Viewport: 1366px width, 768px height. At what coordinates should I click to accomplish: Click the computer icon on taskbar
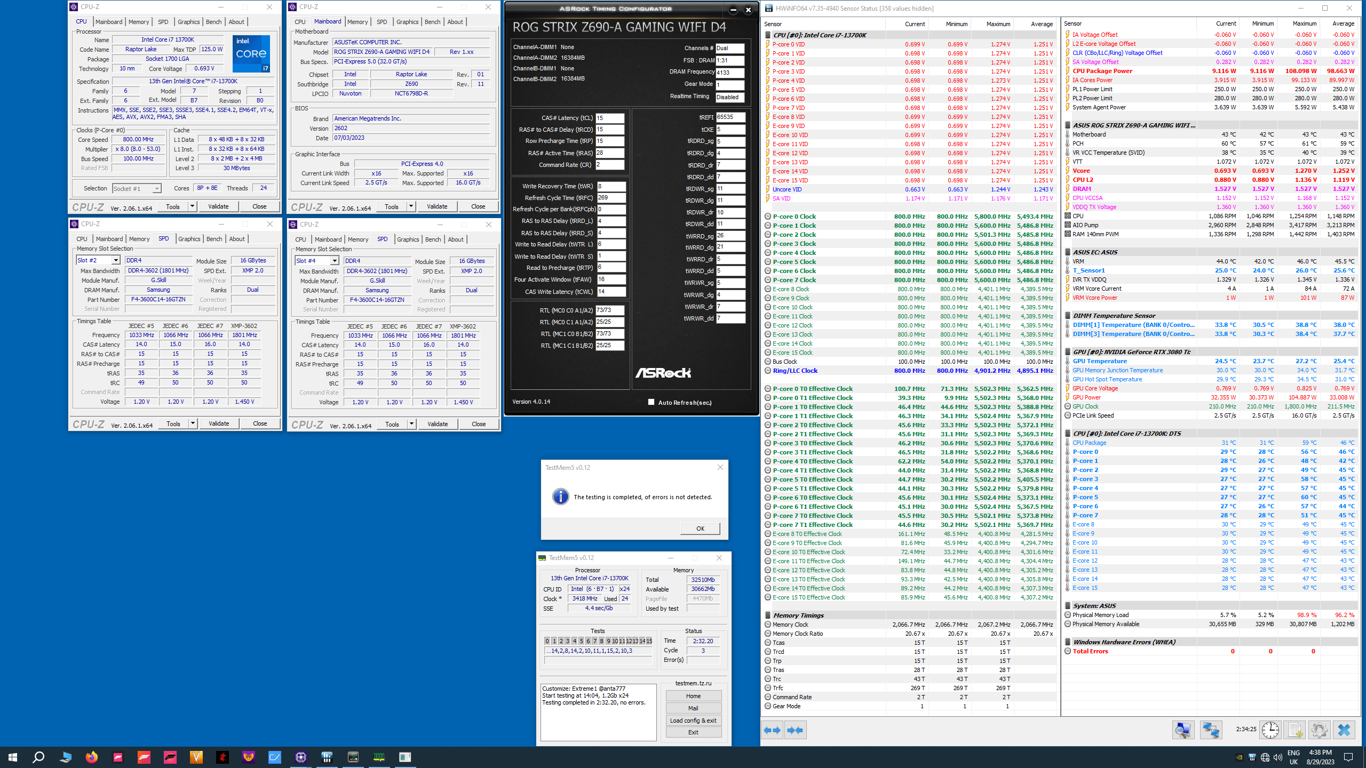[x=66, y=757]
